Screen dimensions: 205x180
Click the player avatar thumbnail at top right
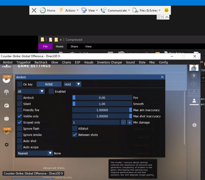tap(194, 68)
